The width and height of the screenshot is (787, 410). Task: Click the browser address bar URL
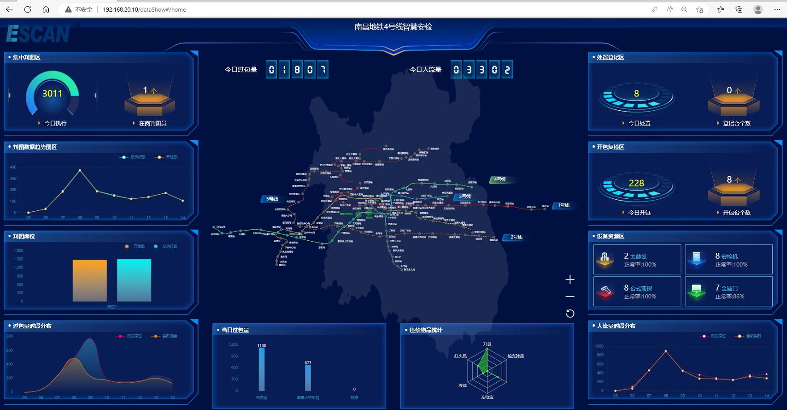pos(144,9)
